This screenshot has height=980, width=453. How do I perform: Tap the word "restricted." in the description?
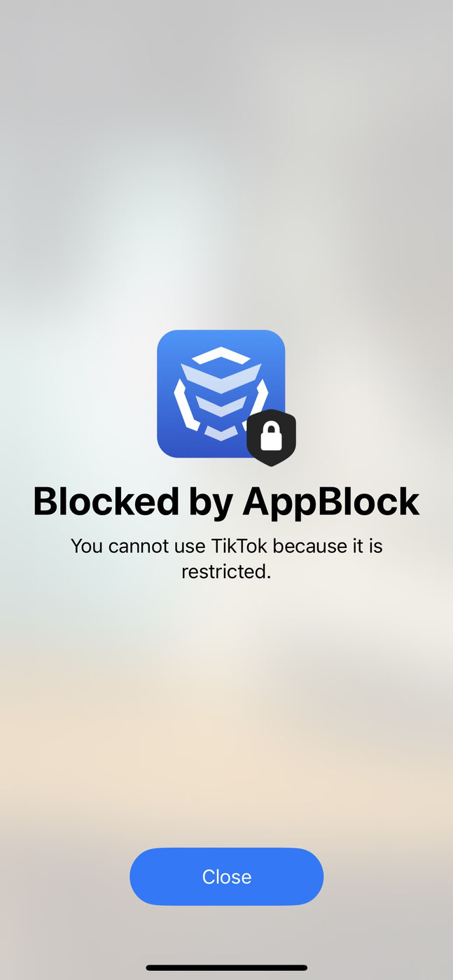pos(226,572)
